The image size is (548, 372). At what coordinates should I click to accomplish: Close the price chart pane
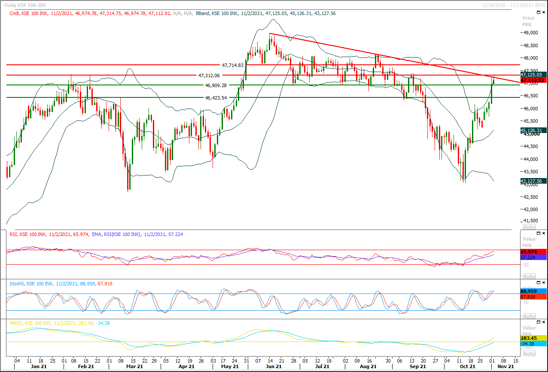(544, 13)
